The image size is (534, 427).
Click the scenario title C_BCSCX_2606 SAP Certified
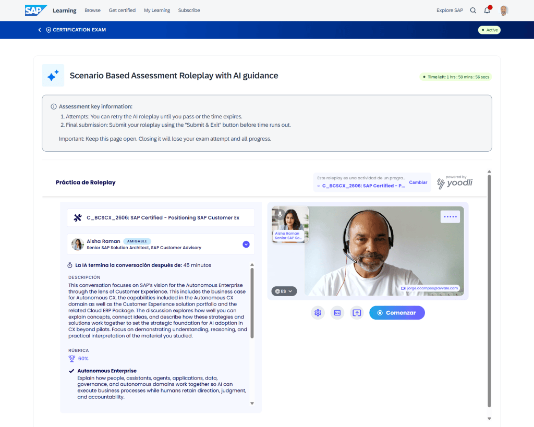click(163, 217)
